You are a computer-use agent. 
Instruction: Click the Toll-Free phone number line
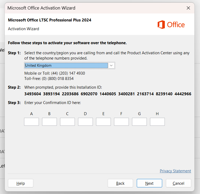tap(49, 79)
